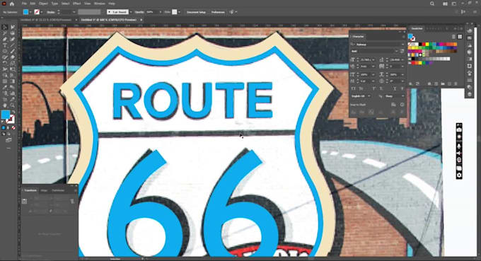Image resolution: width=481 pixels, height=261 pixels.
Task: Open the Style dropdown in the control bar
Action: [x=179, y=12]
